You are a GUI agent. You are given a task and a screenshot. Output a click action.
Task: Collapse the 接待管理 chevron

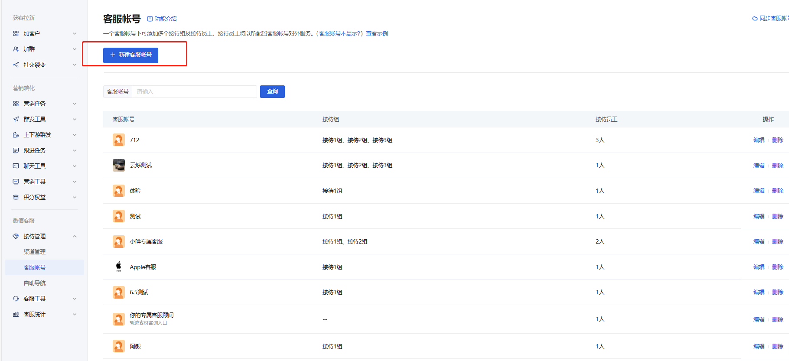coord(75,236)
